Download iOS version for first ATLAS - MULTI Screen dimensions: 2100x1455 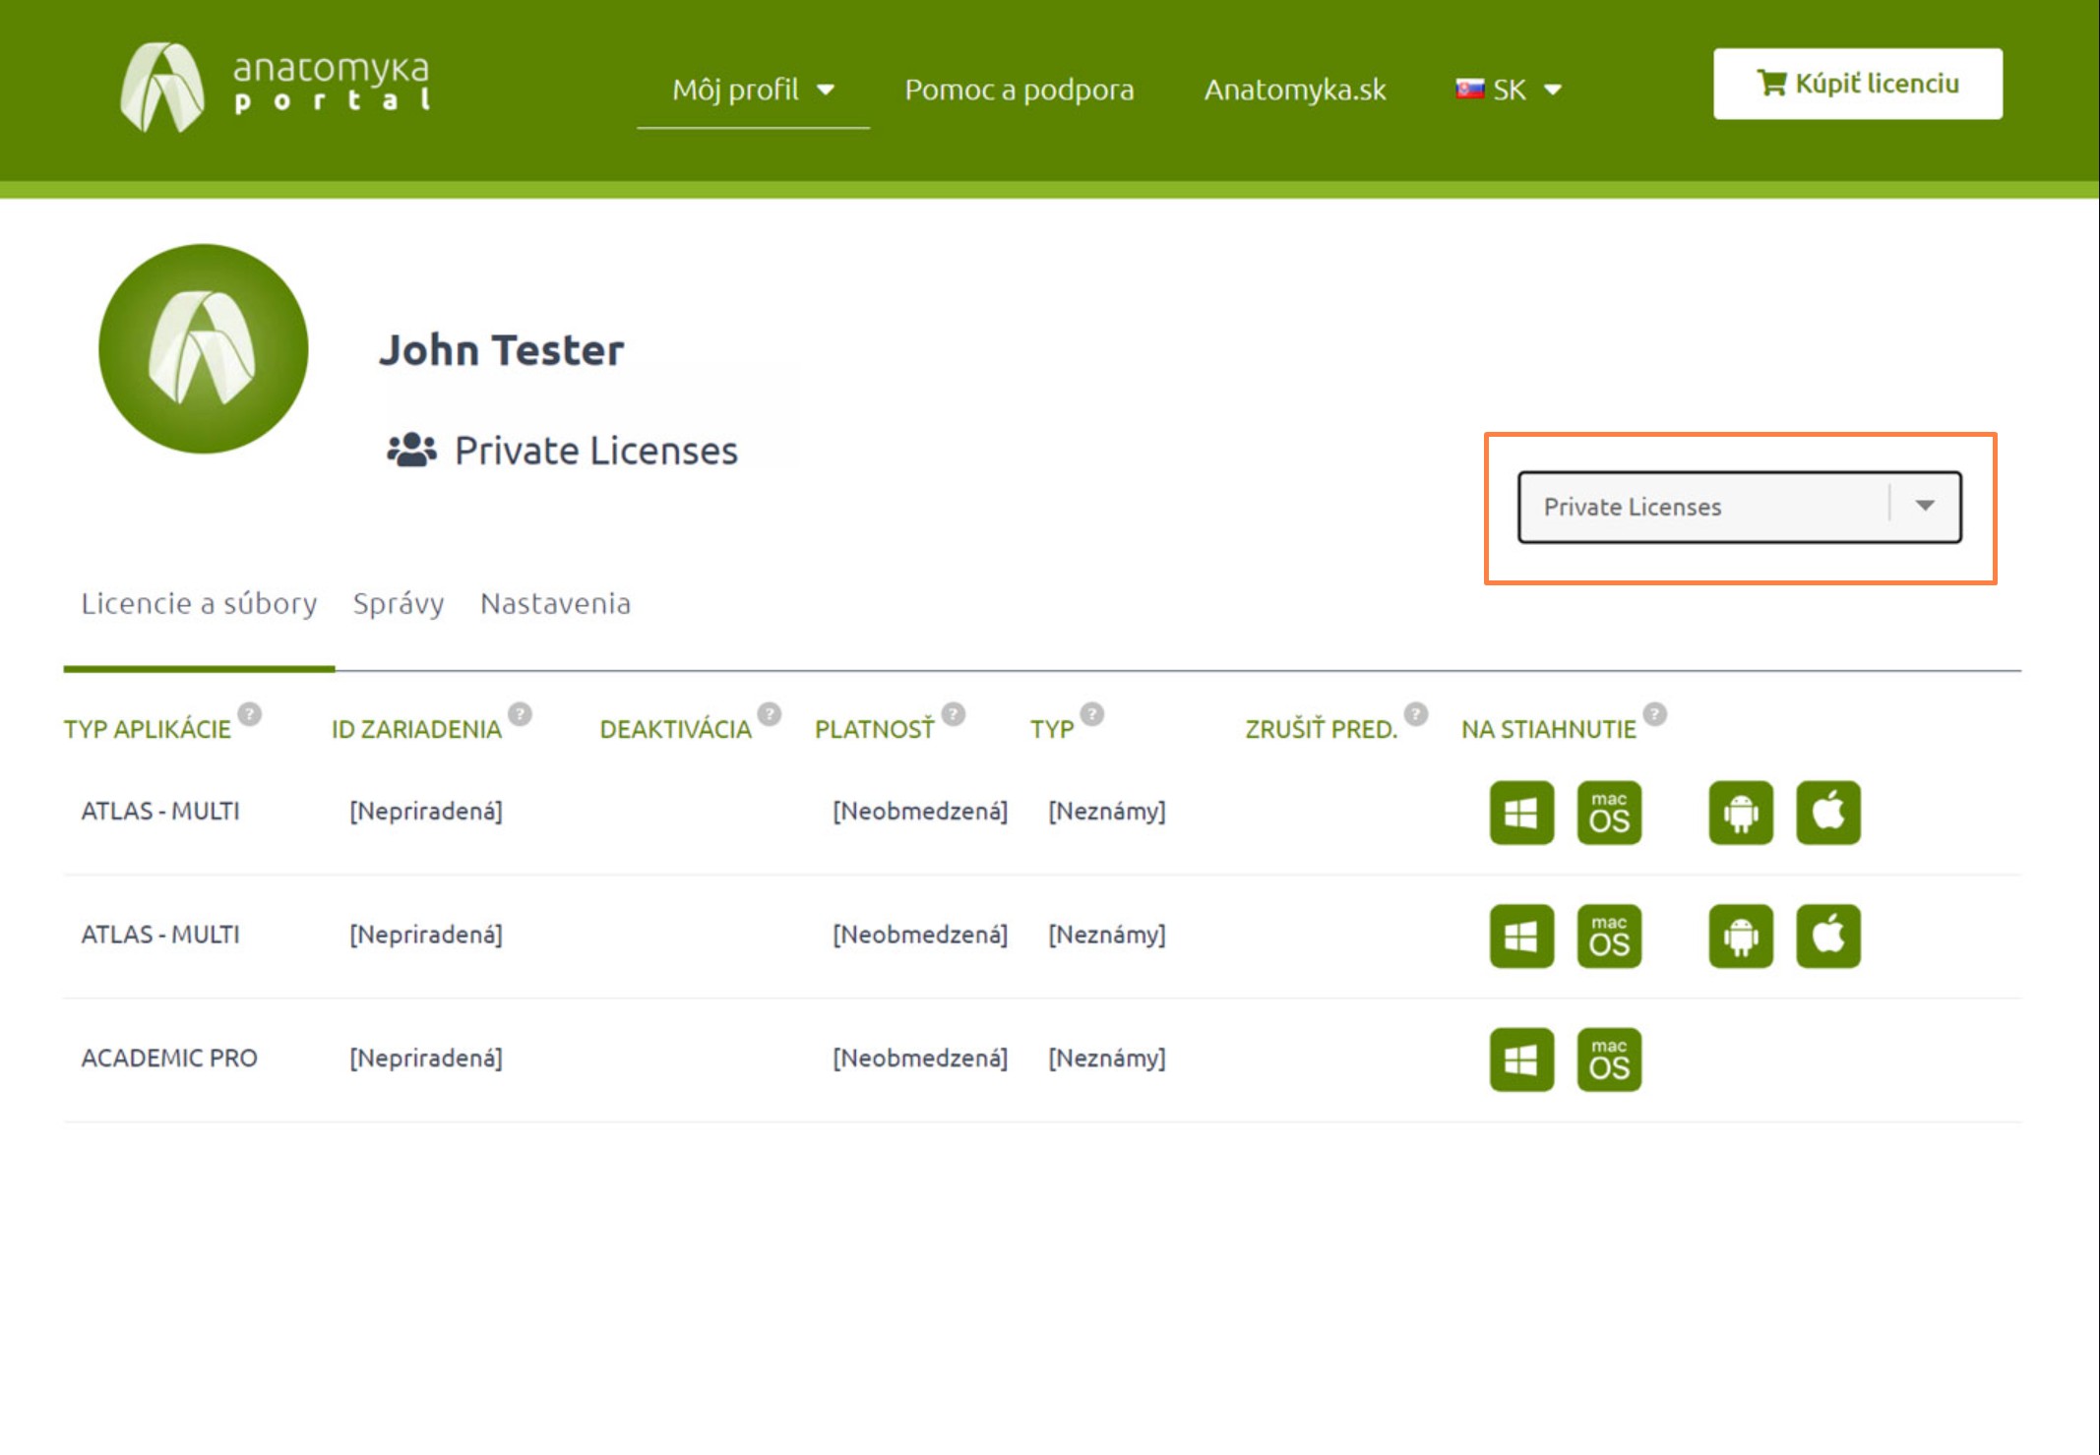[1827, 813]
